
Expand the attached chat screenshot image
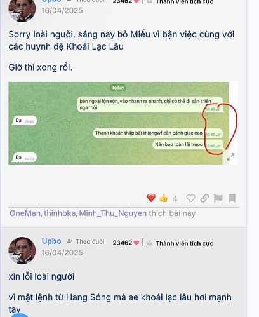pos(230,157)
